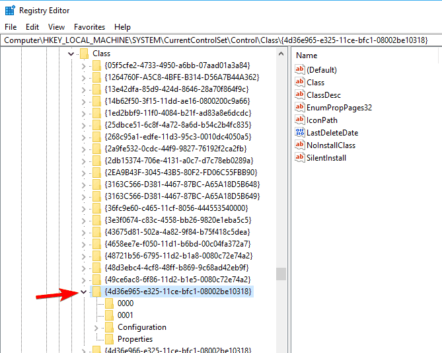Click the string icon next to IconPath
This screenshot has height=353, width=442.
300,120
